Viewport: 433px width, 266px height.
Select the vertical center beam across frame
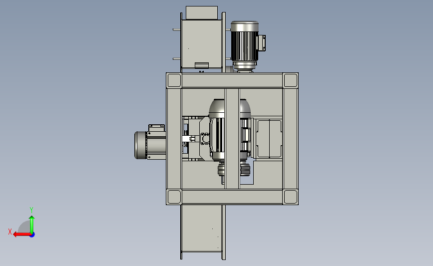click(232, 139)
